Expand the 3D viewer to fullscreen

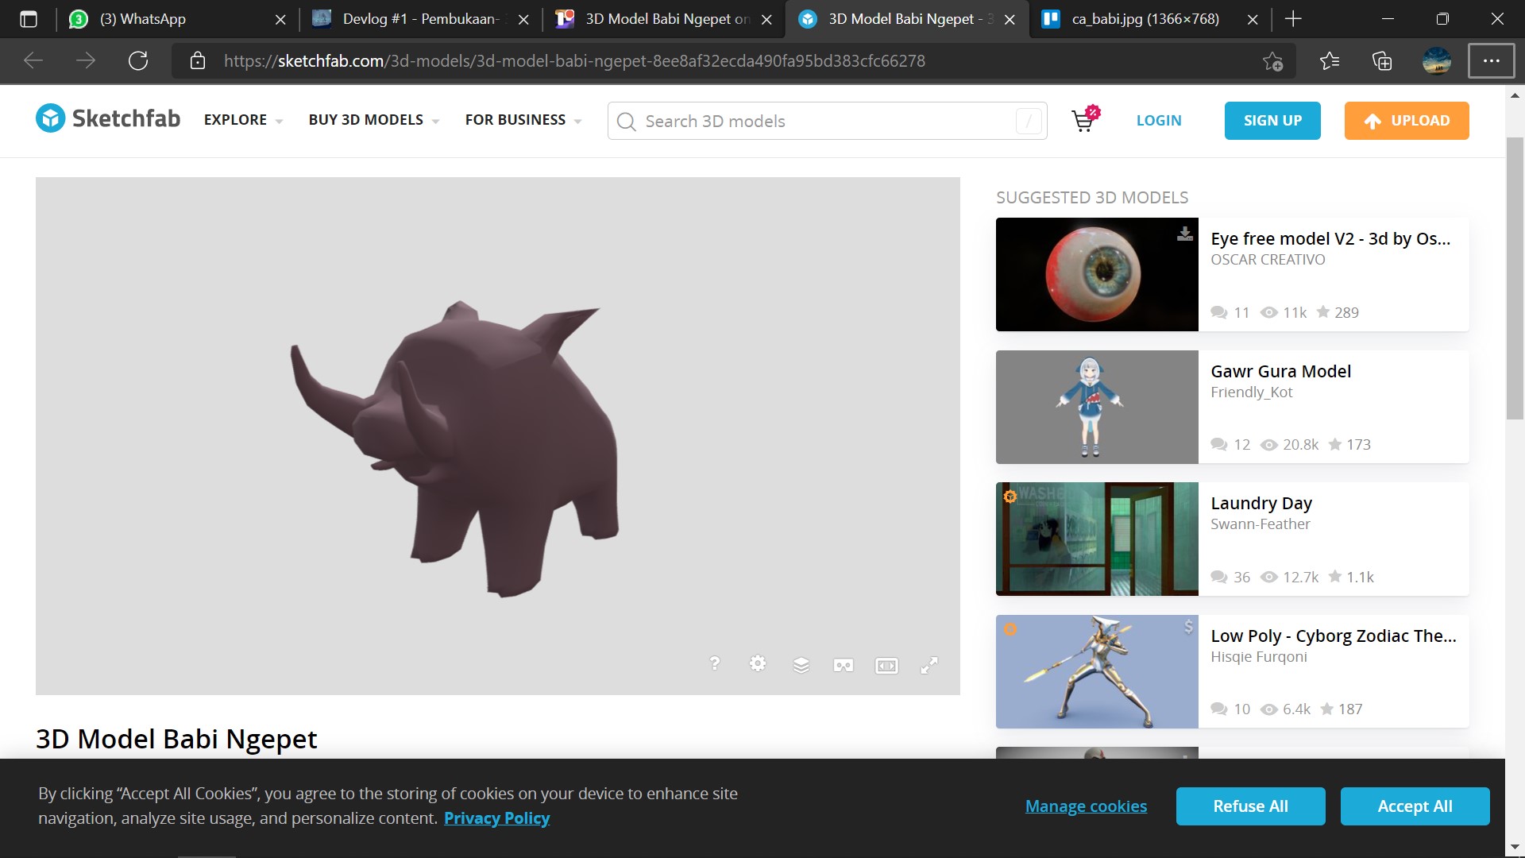[929, 665]
